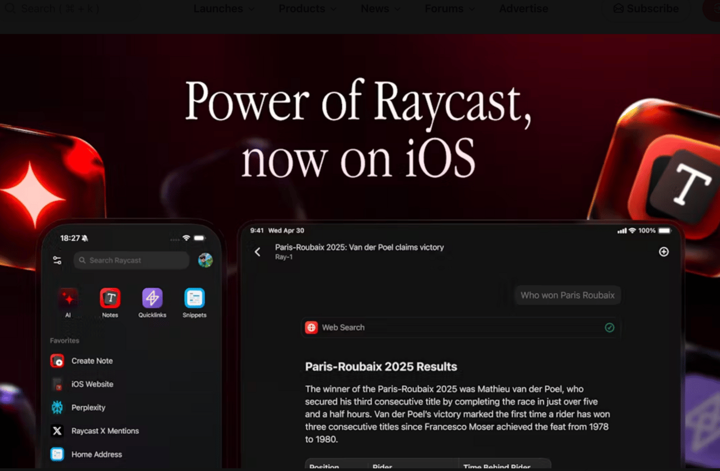Click the muted bell icon beside 18:27

[85, 239]
